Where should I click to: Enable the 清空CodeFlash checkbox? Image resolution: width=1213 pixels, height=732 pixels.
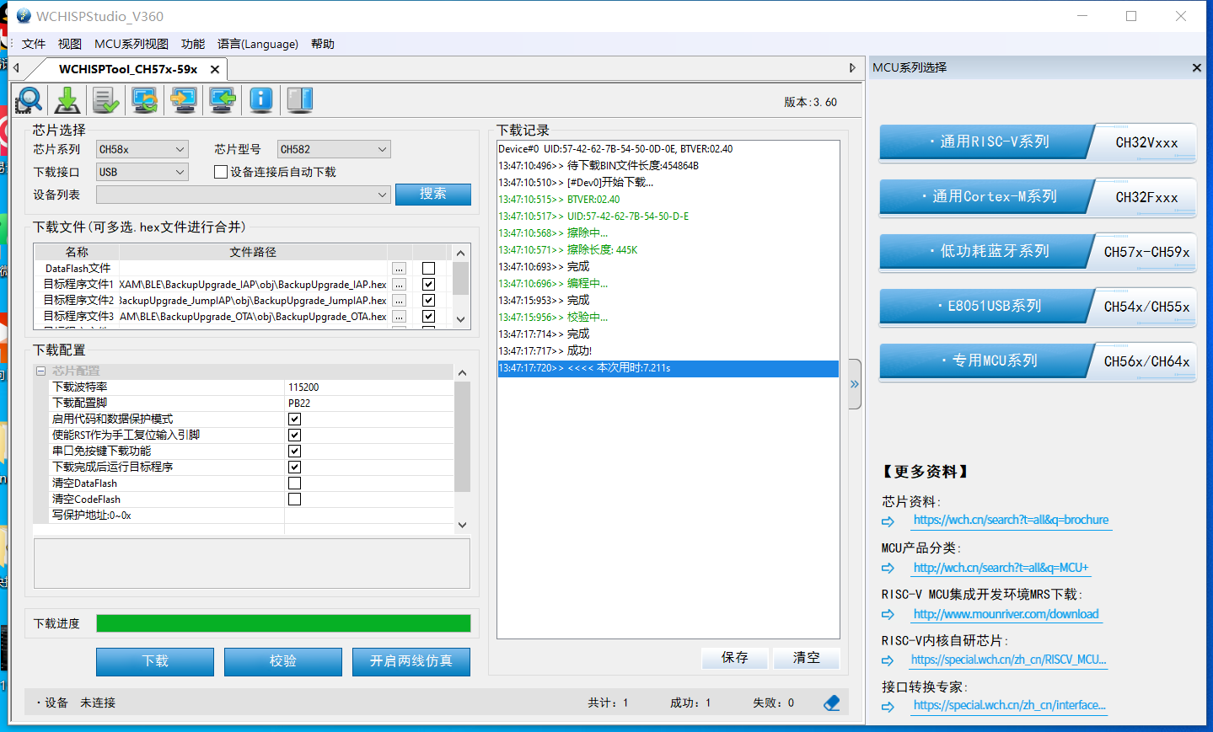click(x=294, y=500)
